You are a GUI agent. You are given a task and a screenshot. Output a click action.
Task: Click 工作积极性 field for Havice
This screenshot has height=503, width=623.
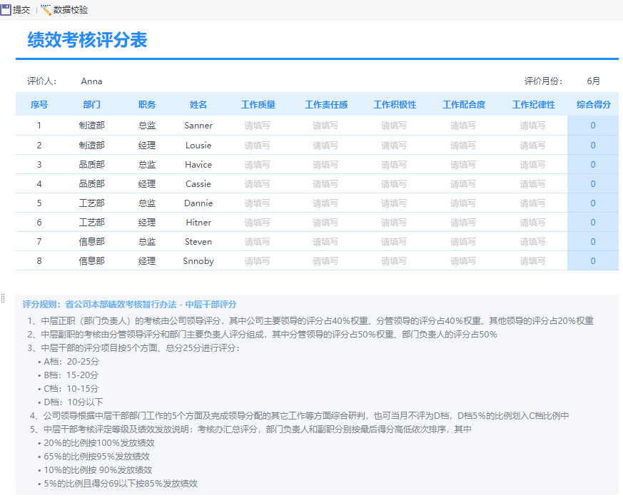coord(394,164)
